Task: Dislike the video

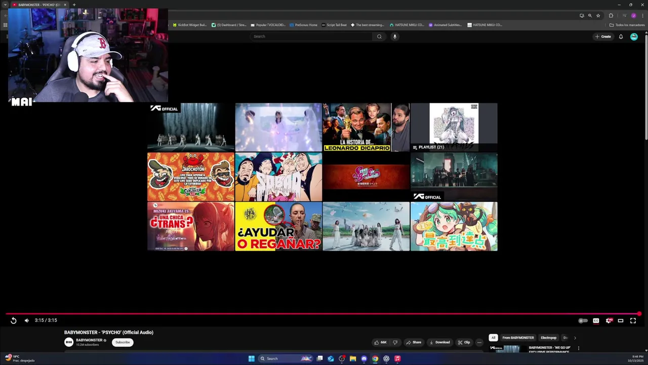Action: [x=395, y=342]
